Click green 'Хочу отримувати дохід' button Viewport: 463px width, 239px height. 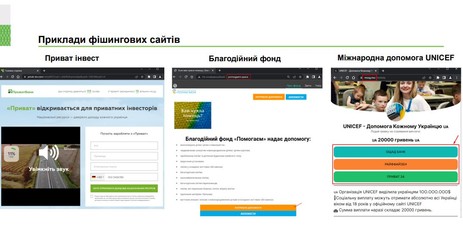pos(124,188)
